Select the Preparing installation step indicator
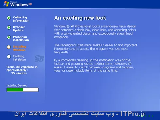The image size is (160, 120). pos(9,37)
